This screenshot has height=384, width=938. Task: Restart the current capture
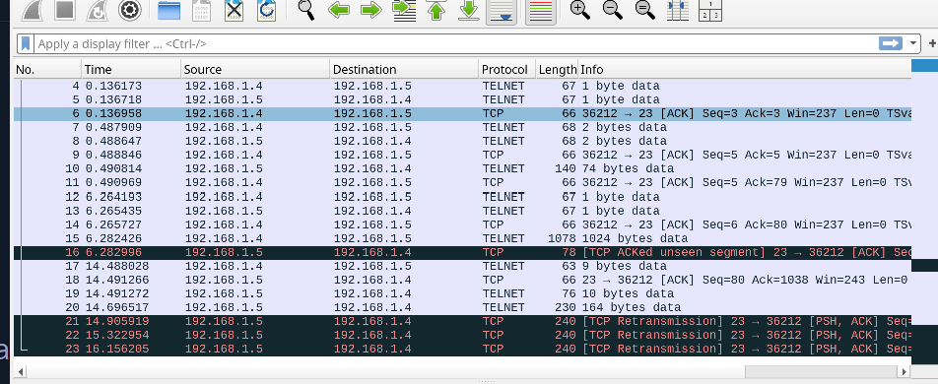[97, 9]
